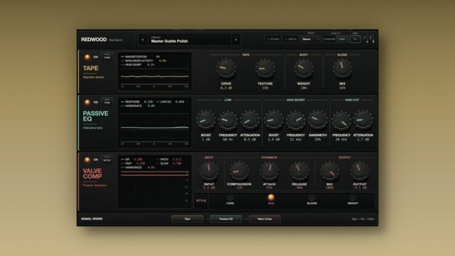The image size is (455, 256).
Task: Click the Low Boost knob
Action: [x=206, y=120]
